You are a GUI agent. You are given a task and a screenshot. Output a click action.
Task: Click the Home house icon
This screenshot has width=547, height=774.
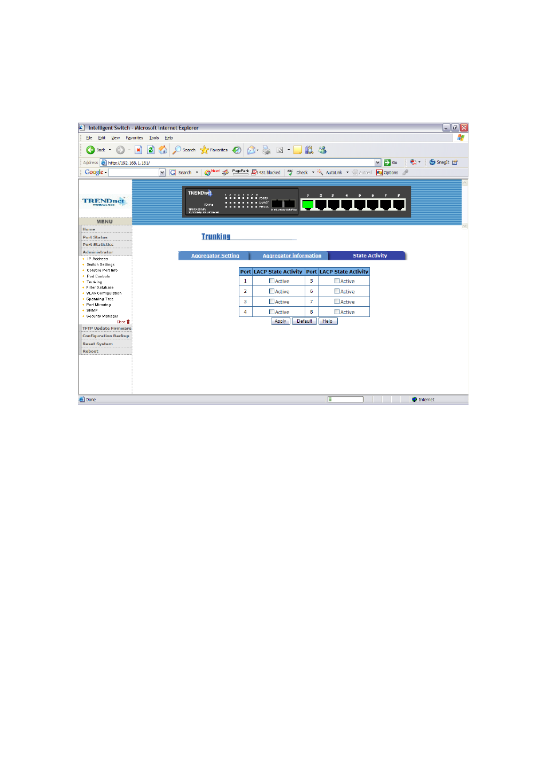pyautogui.click(x=163, y=150)
